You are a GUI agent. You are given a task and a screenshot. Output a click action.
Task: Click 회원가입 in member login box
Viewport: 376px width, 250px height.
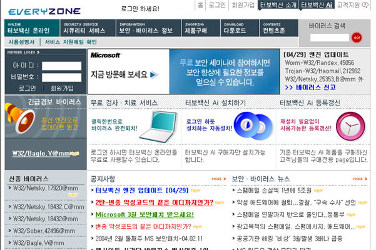62,88
